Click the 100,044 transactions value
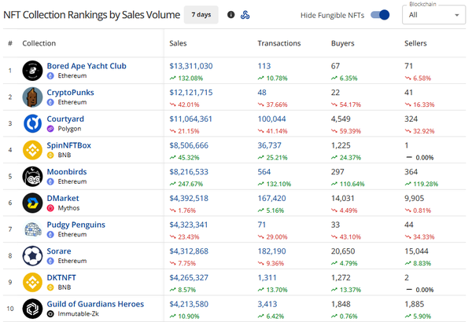This screenshot has width=472, height=322. [x=271, y=119]
